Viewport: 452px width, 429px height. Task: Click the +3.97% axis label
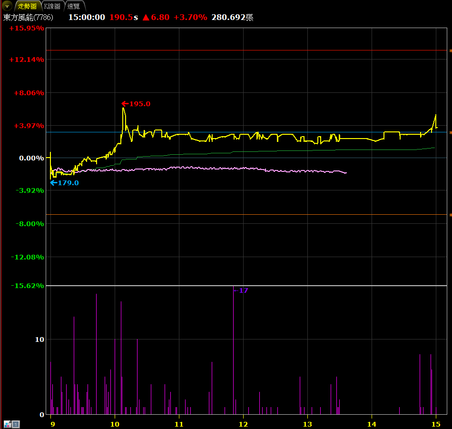[x=29, y=126]
